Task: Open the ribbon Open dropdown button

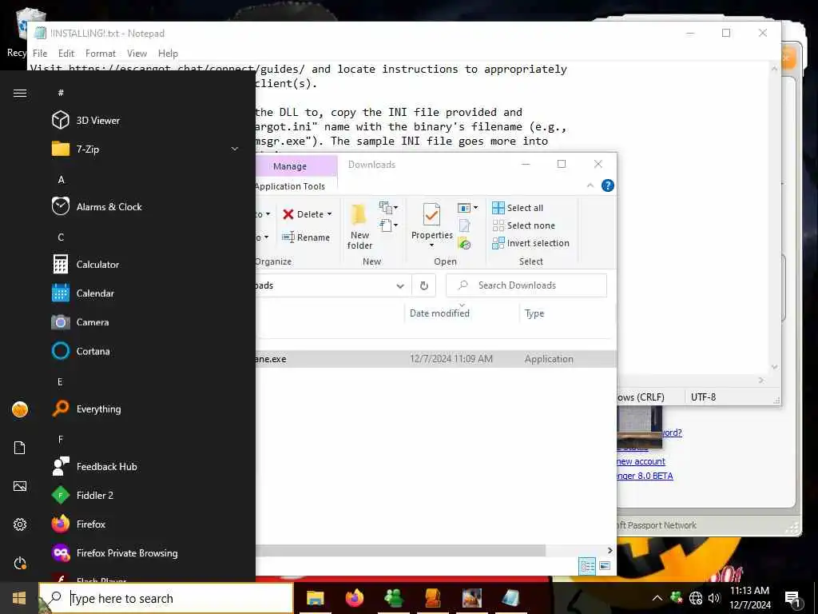Action: (467, 208)
